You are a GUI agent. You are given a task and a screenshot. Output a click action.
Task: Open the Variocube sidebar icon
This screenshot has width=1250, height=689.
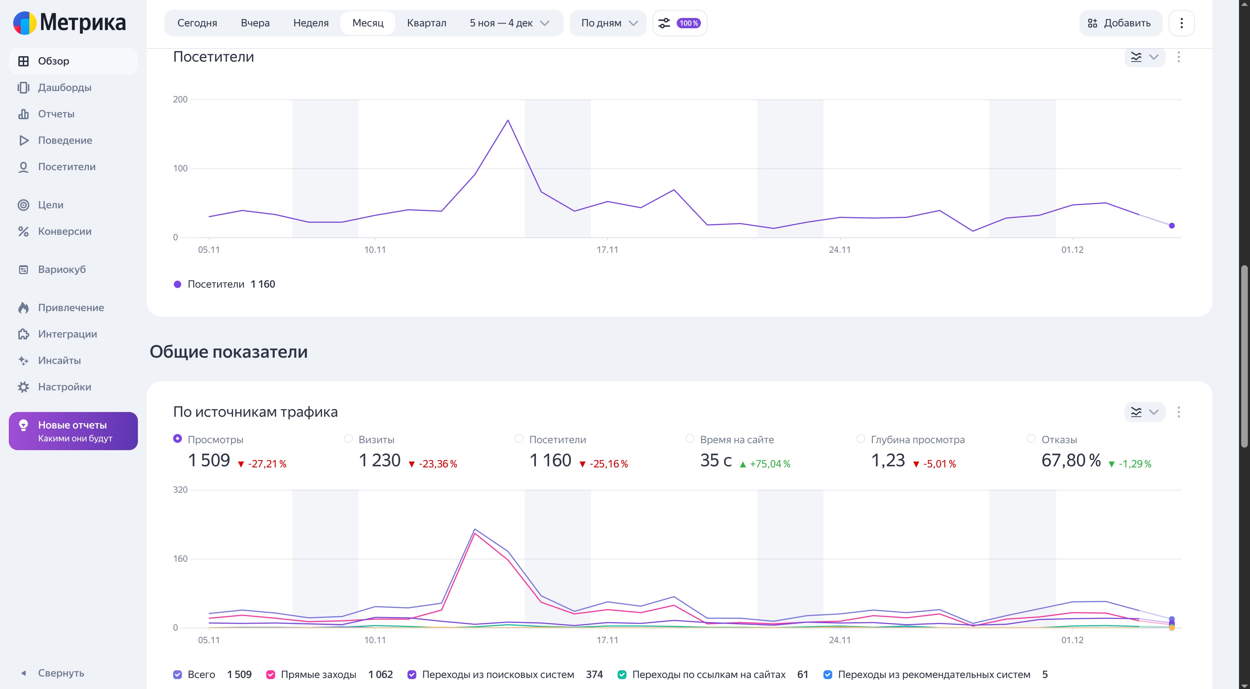(23, 269)
